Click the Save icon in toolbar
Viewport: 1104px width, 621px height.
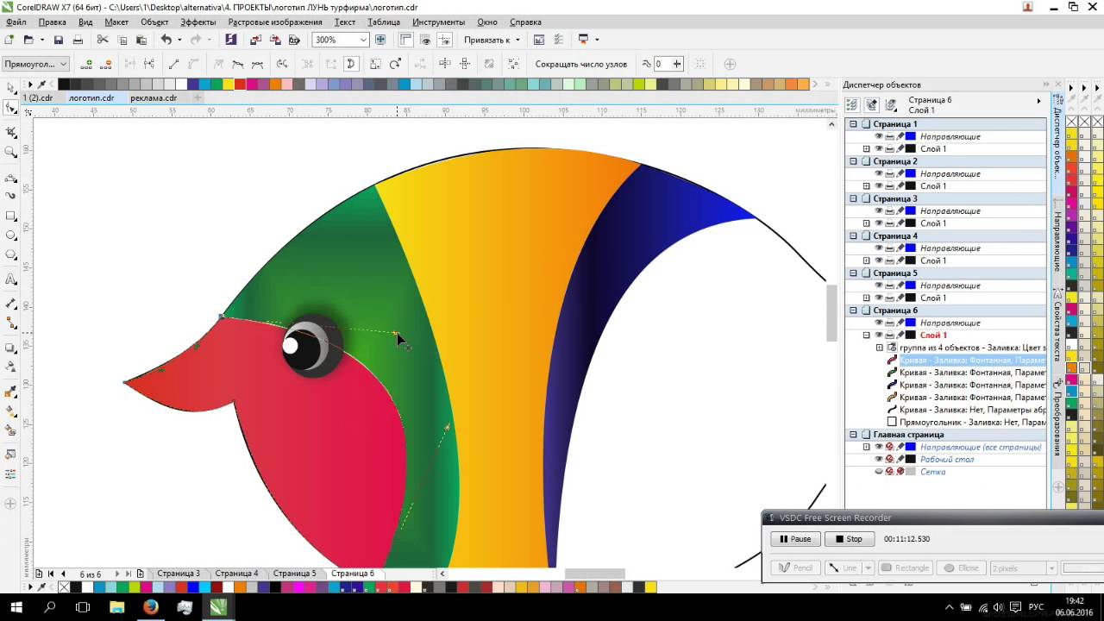[x=58, y=40]
